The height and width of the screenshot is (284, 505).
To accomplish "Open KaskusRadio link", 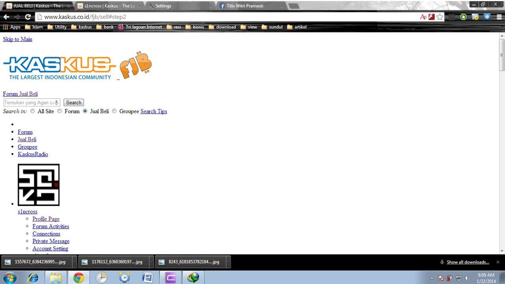I will (33, 154).
